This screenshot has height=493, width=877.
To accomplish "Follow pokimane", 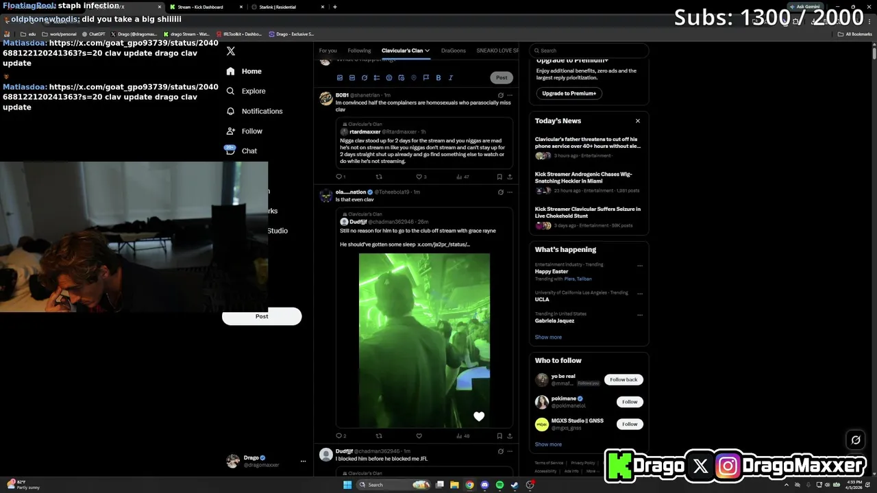I will click(x=630, y=402).
